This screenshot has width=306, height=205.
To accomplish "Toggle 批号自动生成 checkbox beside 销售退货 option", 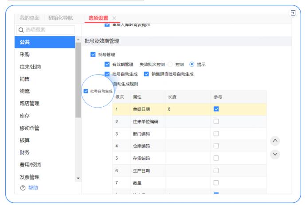I will [107, 74].
